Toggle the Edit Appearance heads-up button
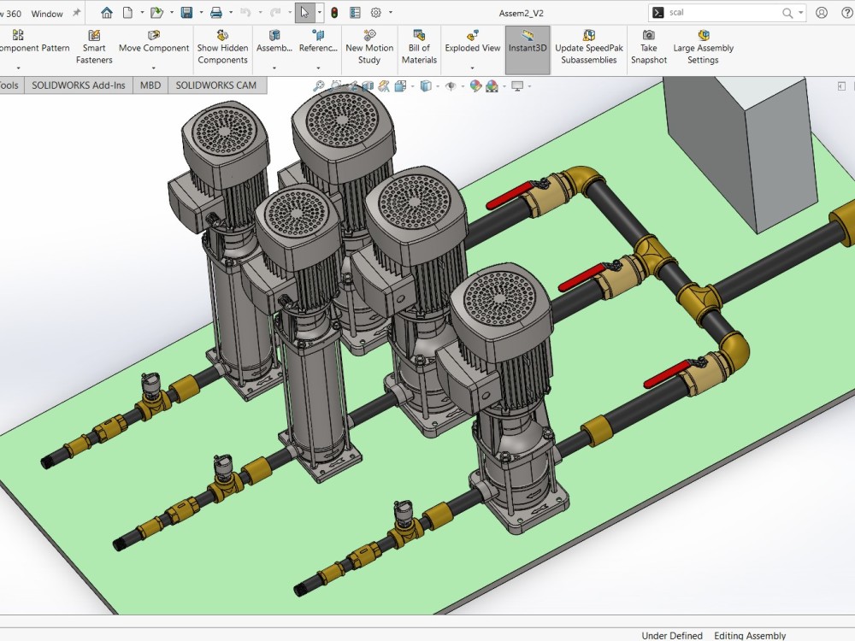 coord(474,85)
